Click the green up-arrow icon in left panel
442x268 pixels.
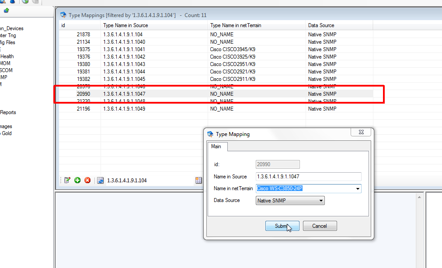point(6,10)
